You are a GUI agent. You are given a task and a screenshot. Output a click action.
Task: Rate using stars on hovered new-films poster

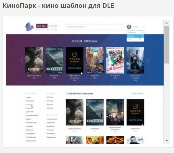click(x=75, y=59)
